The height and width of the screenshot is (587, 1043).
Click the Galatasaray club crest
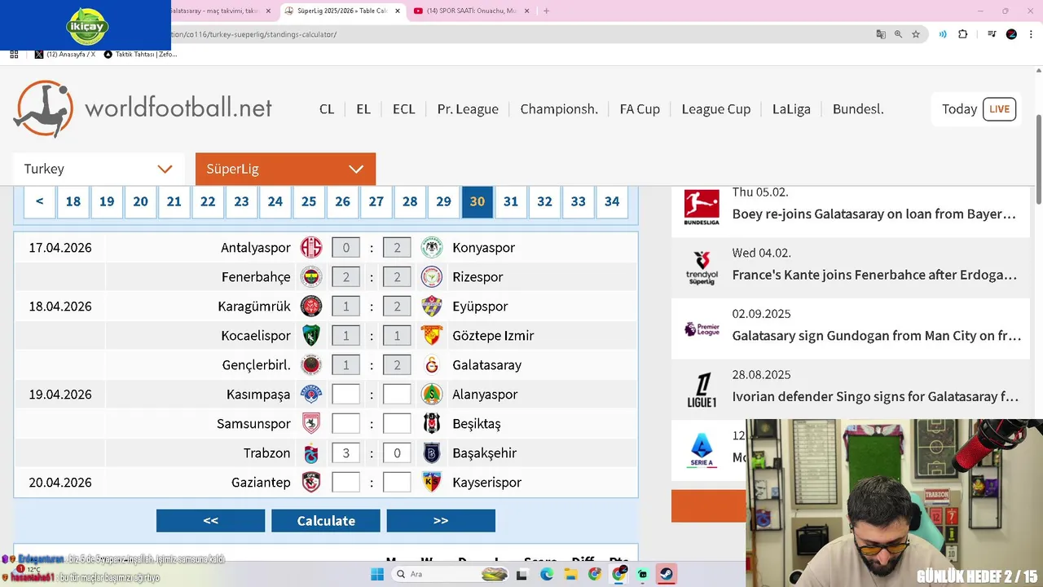pyautogui.click(x=431, y=364)
